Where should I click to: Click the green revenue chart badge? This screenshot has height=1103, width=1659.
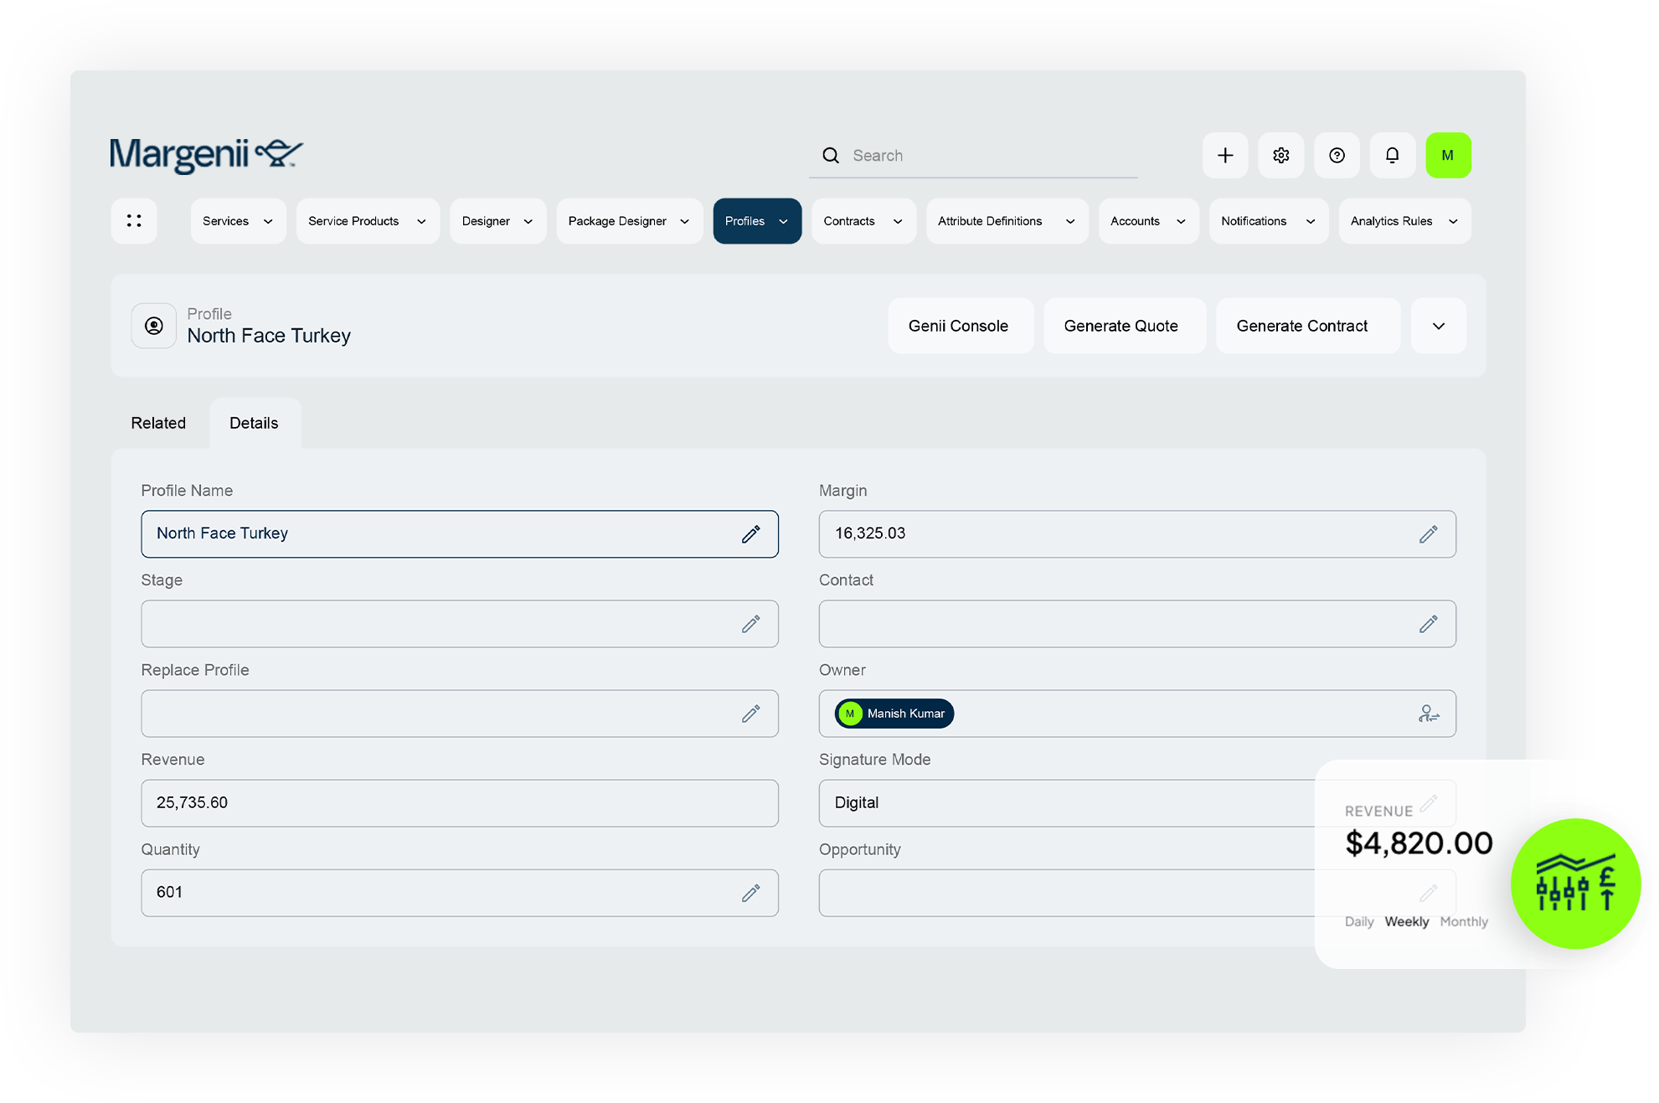point(1574,884)
